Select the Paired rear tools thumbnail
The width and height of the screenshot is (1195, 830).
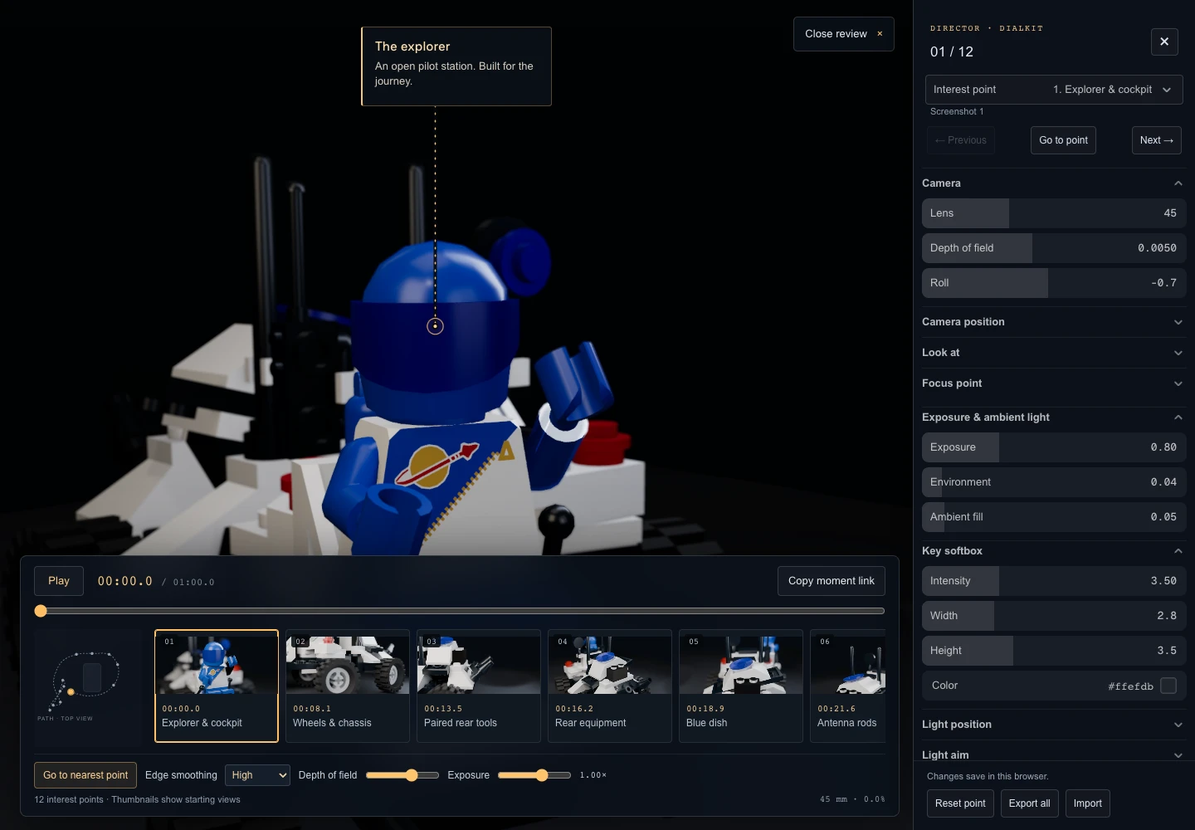pos(479,686)
